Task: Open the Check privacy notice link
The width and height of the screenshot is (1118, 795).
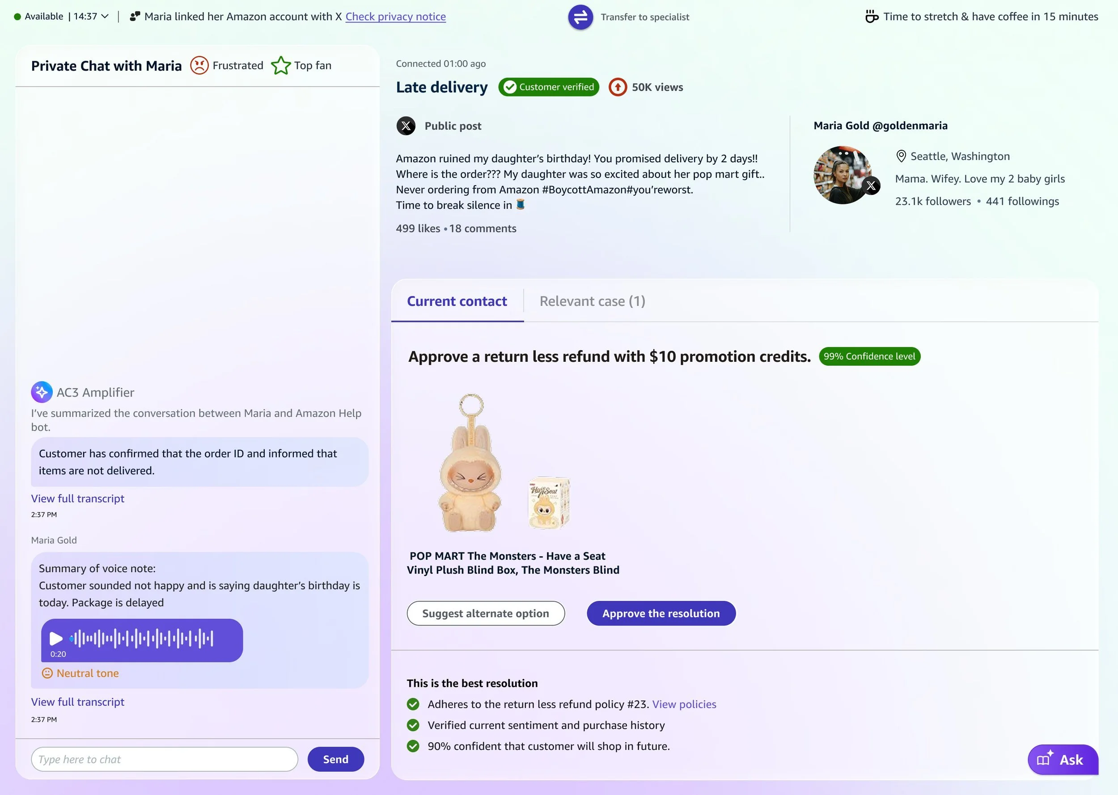Action: (395, 17)
